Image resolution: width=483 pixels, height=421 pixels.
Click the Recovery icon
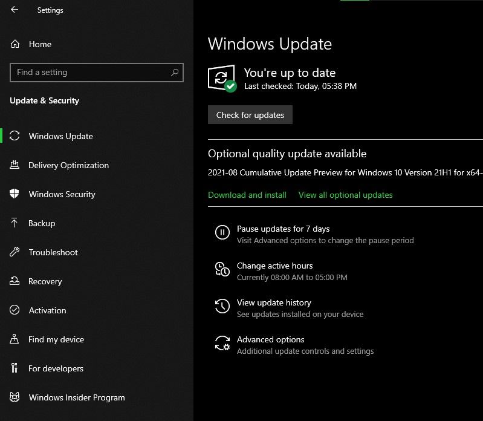click(x=15, y=281)
